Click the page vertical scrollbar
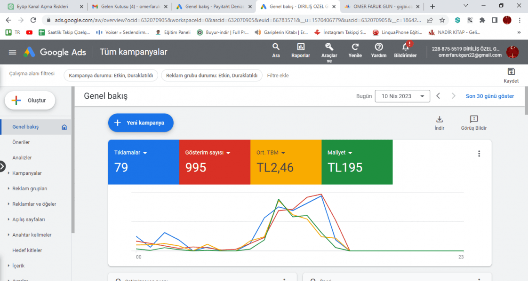528x281 pixels. (526, 101)
